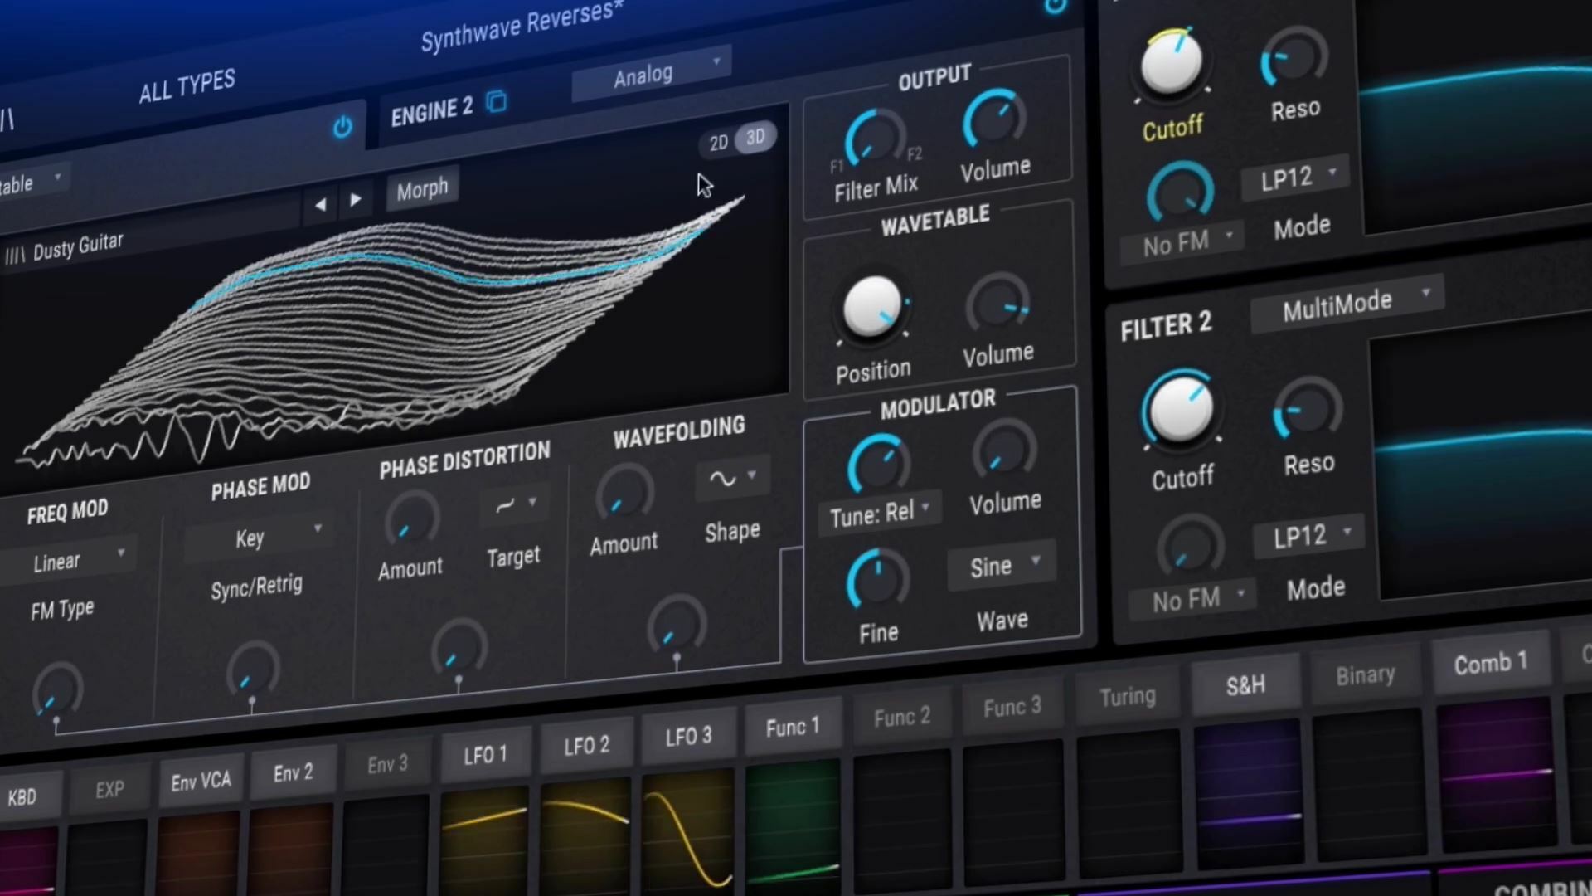Select the LFO 2 tab
Image resolution: width=1592 pixels, height=896 pixels.
click(586, 745)
